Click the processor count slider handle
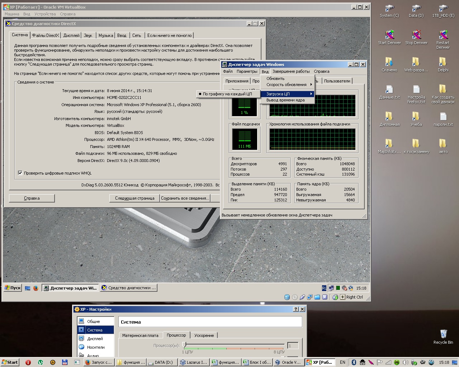Viewport: 459px width, 367px height. pyautogui.click(x=184, y=345)
